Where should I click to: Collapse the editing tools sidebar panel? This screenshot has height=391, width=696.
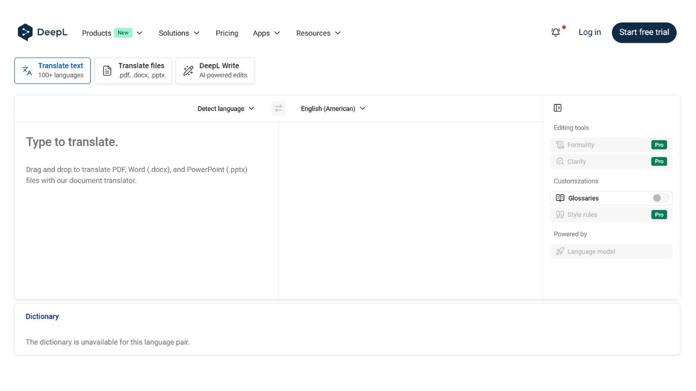click(557, 108)
